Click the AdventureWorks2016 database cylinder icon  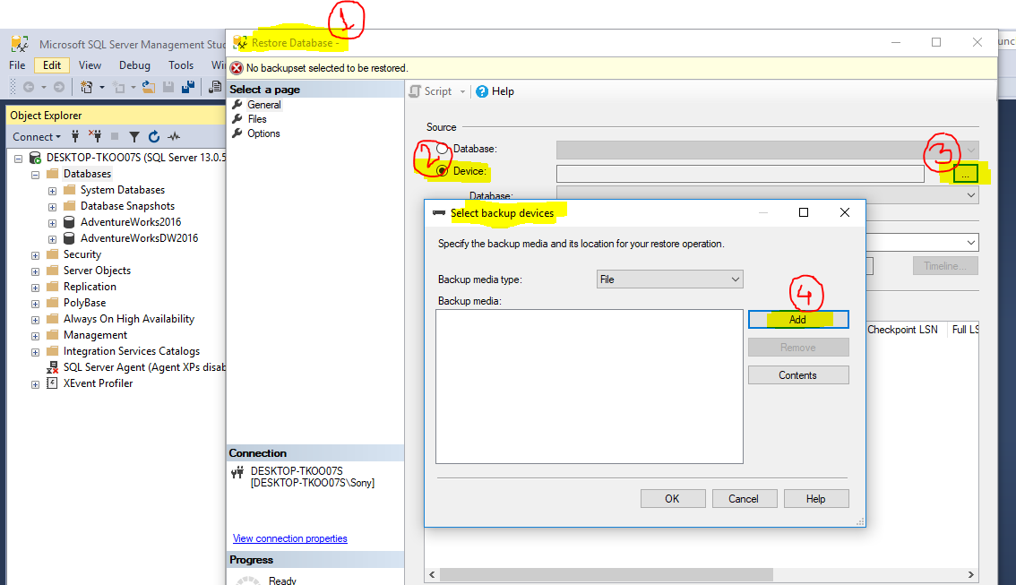[69, 222]
